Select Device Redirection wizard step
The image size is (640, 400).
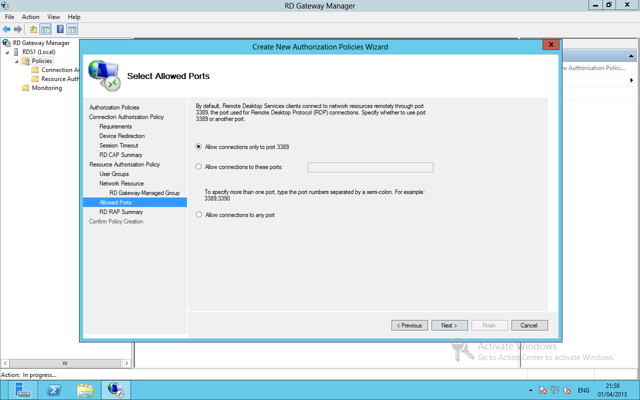coord(122,136)
